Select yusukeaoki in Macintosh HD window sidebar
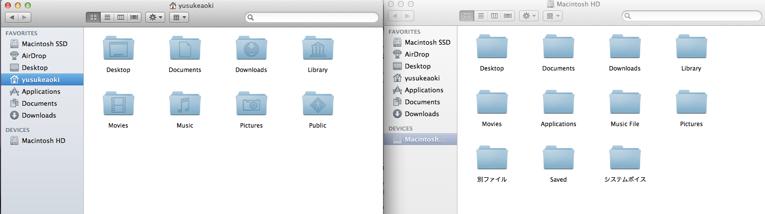 420,78
